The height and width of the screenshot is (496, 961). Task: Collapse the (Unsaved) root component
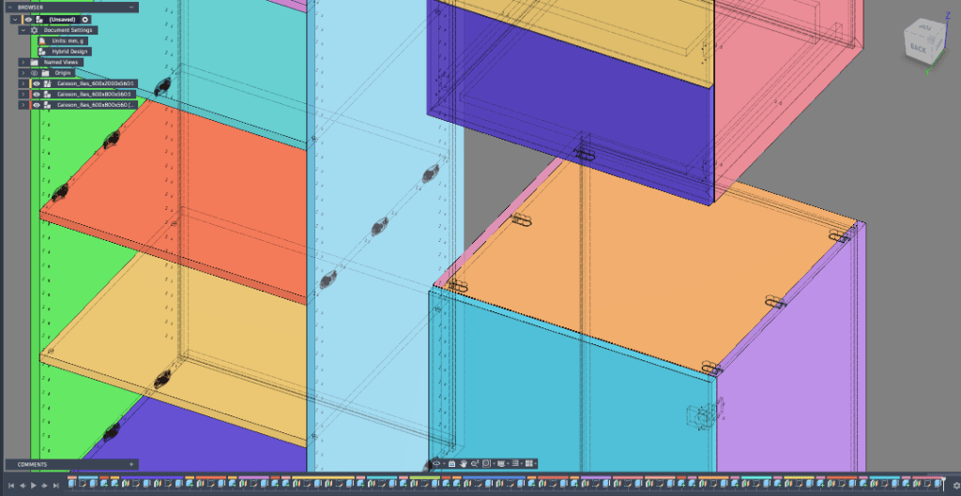click(15, 20)
